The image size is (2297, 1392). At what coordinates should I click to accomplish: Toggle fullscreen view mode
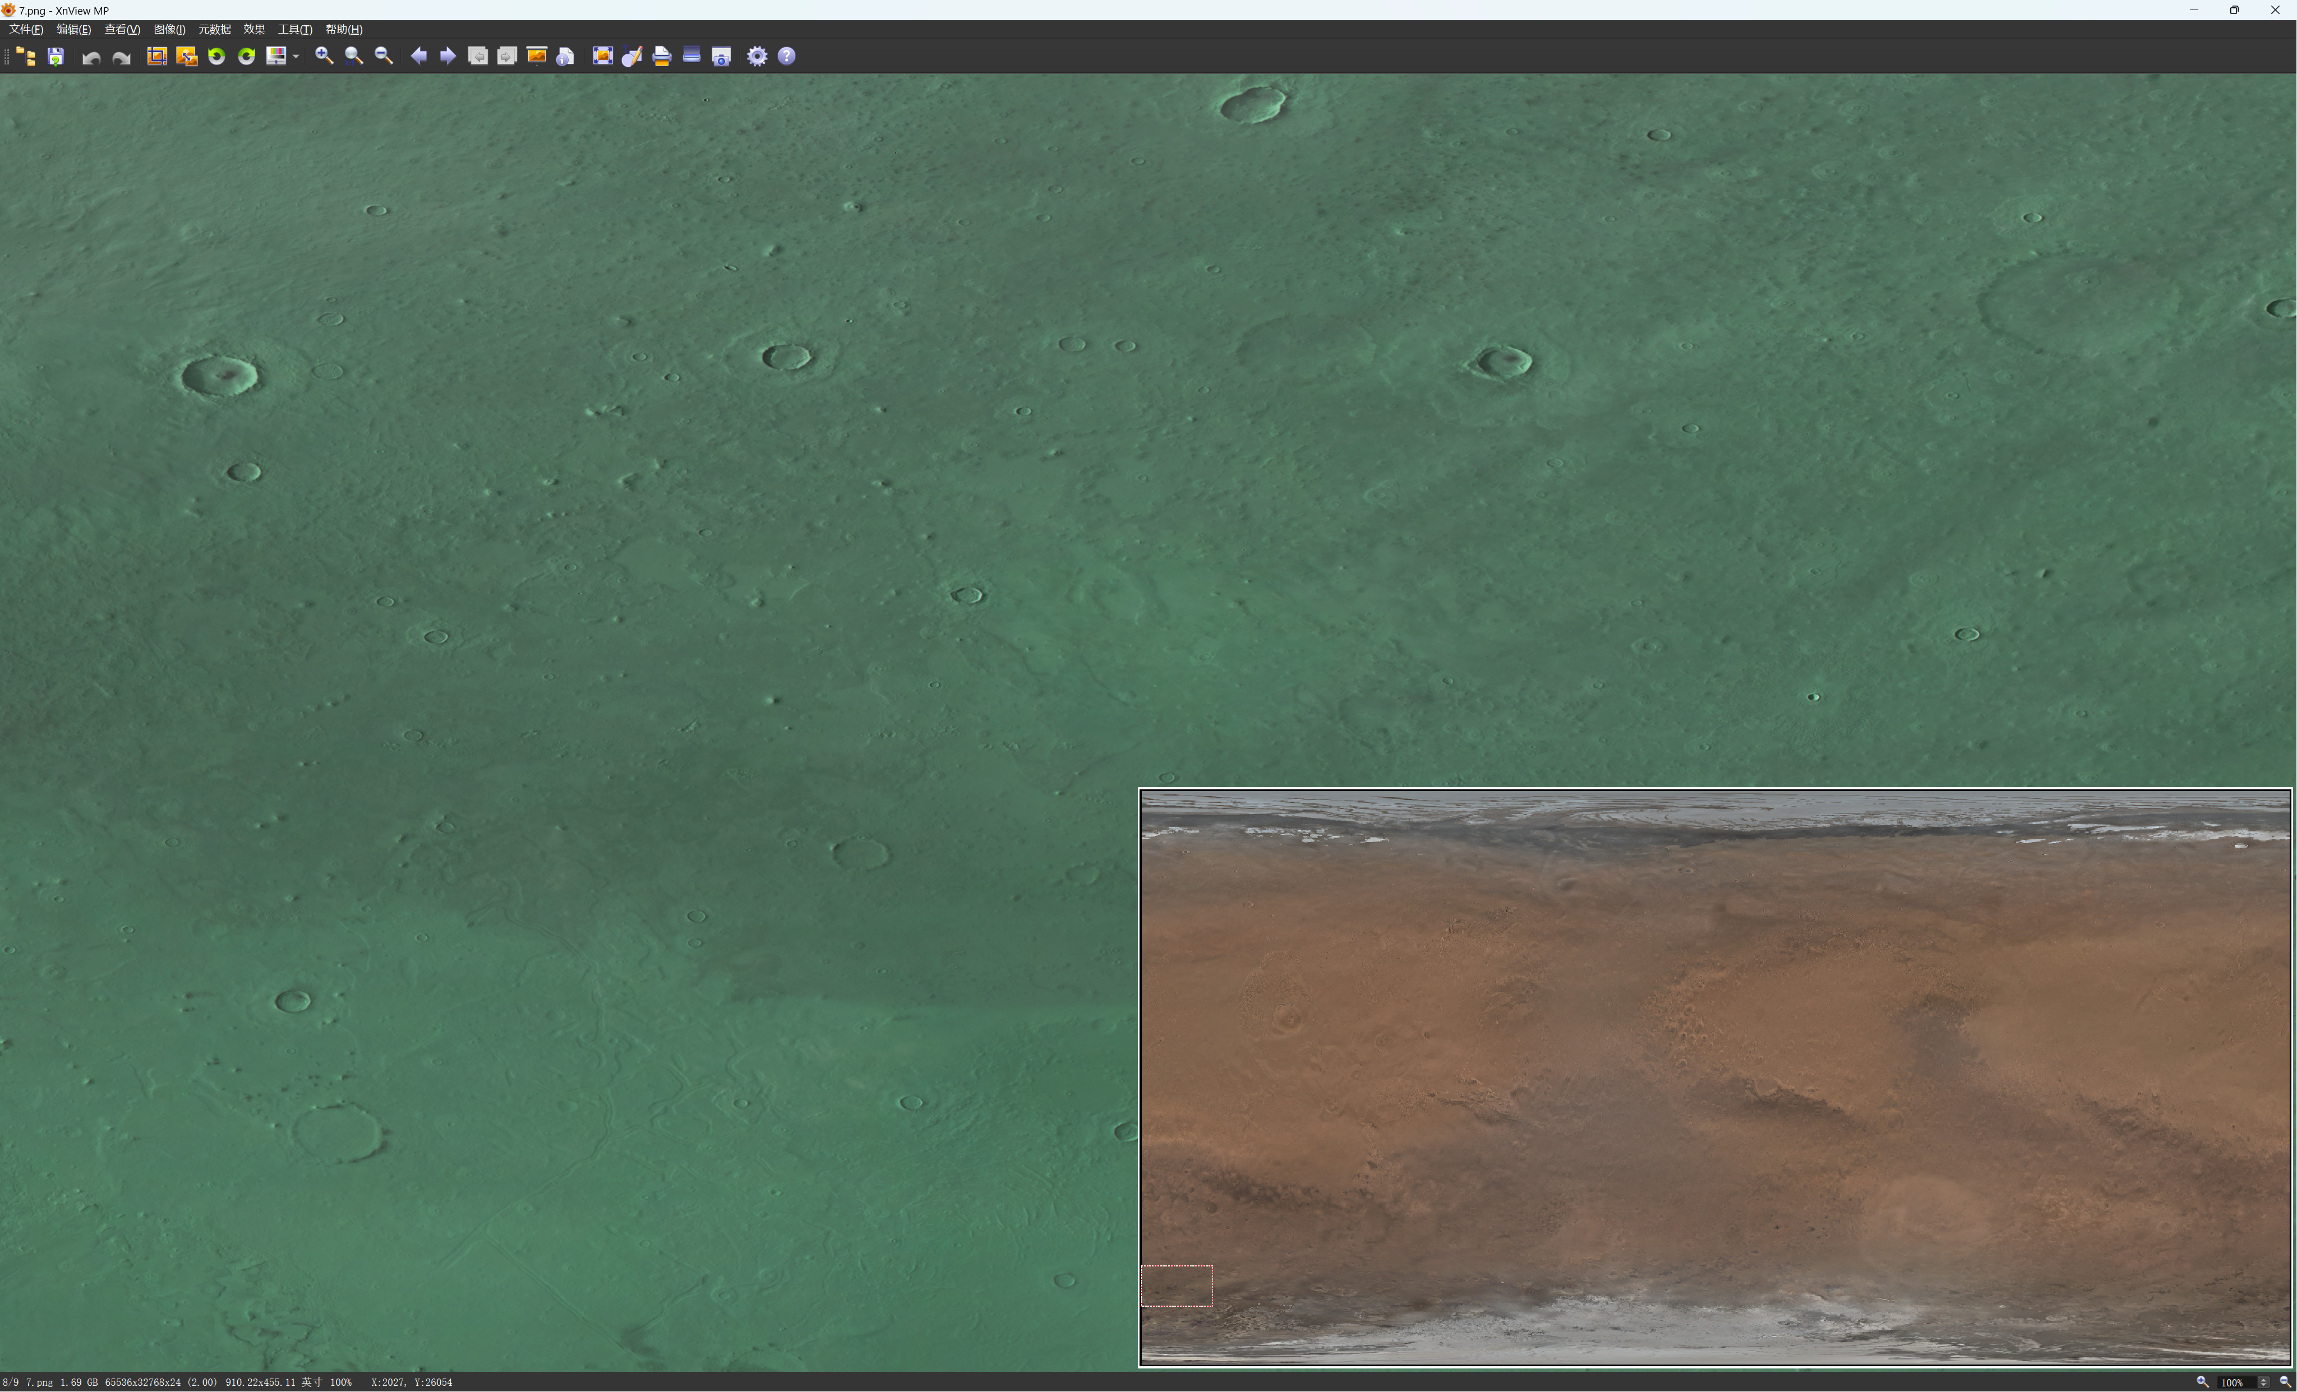pyautogui.click(x=602, y=57)
